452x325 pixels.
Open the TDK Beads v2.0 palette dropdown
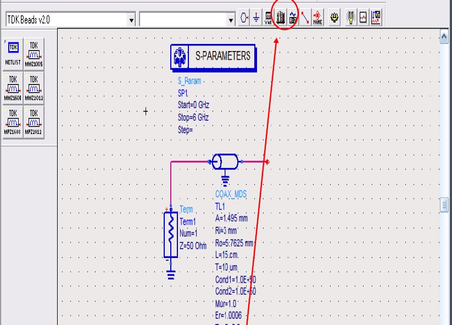[131, 20]
